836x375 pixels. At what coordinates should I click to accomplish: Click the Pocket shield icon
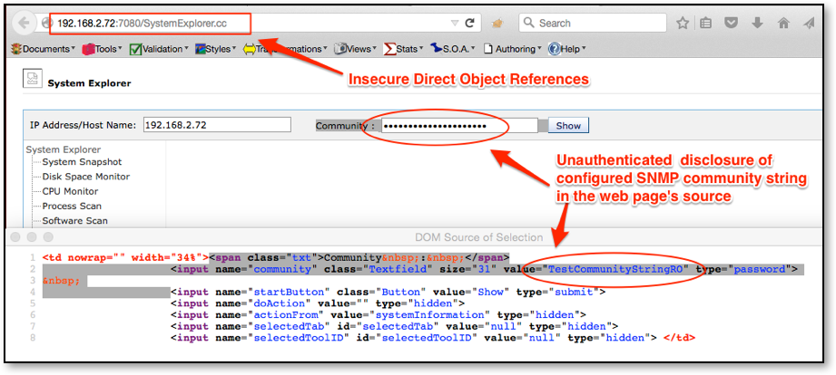tap(732, 23)
